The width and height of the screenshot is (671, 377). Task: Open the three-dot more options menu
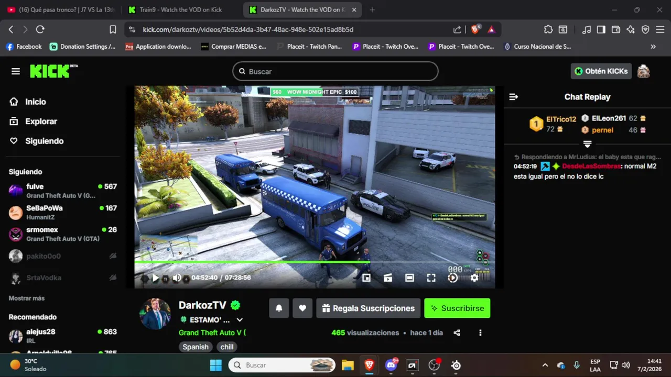tap(480, 332)
